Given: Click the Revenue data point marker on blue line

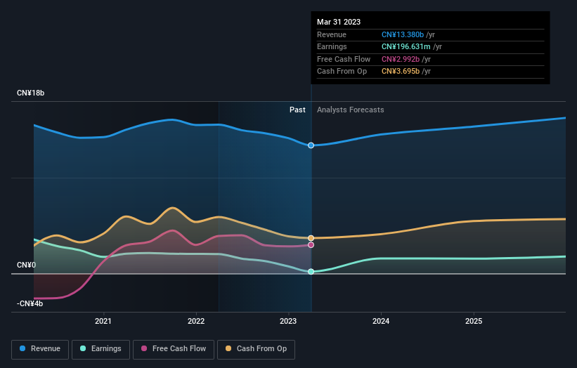Looking at the screenshot, I should pyautogui.click(x=311, y=145).
